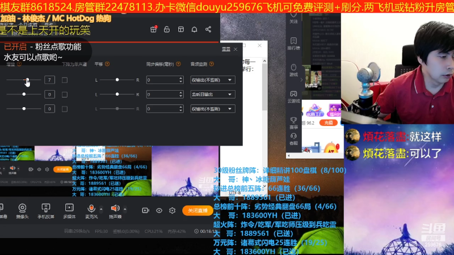Click the 码率:298kb/s bitrate status
The width and height of the screenshot is (454, 255).
tap(77, 231)
